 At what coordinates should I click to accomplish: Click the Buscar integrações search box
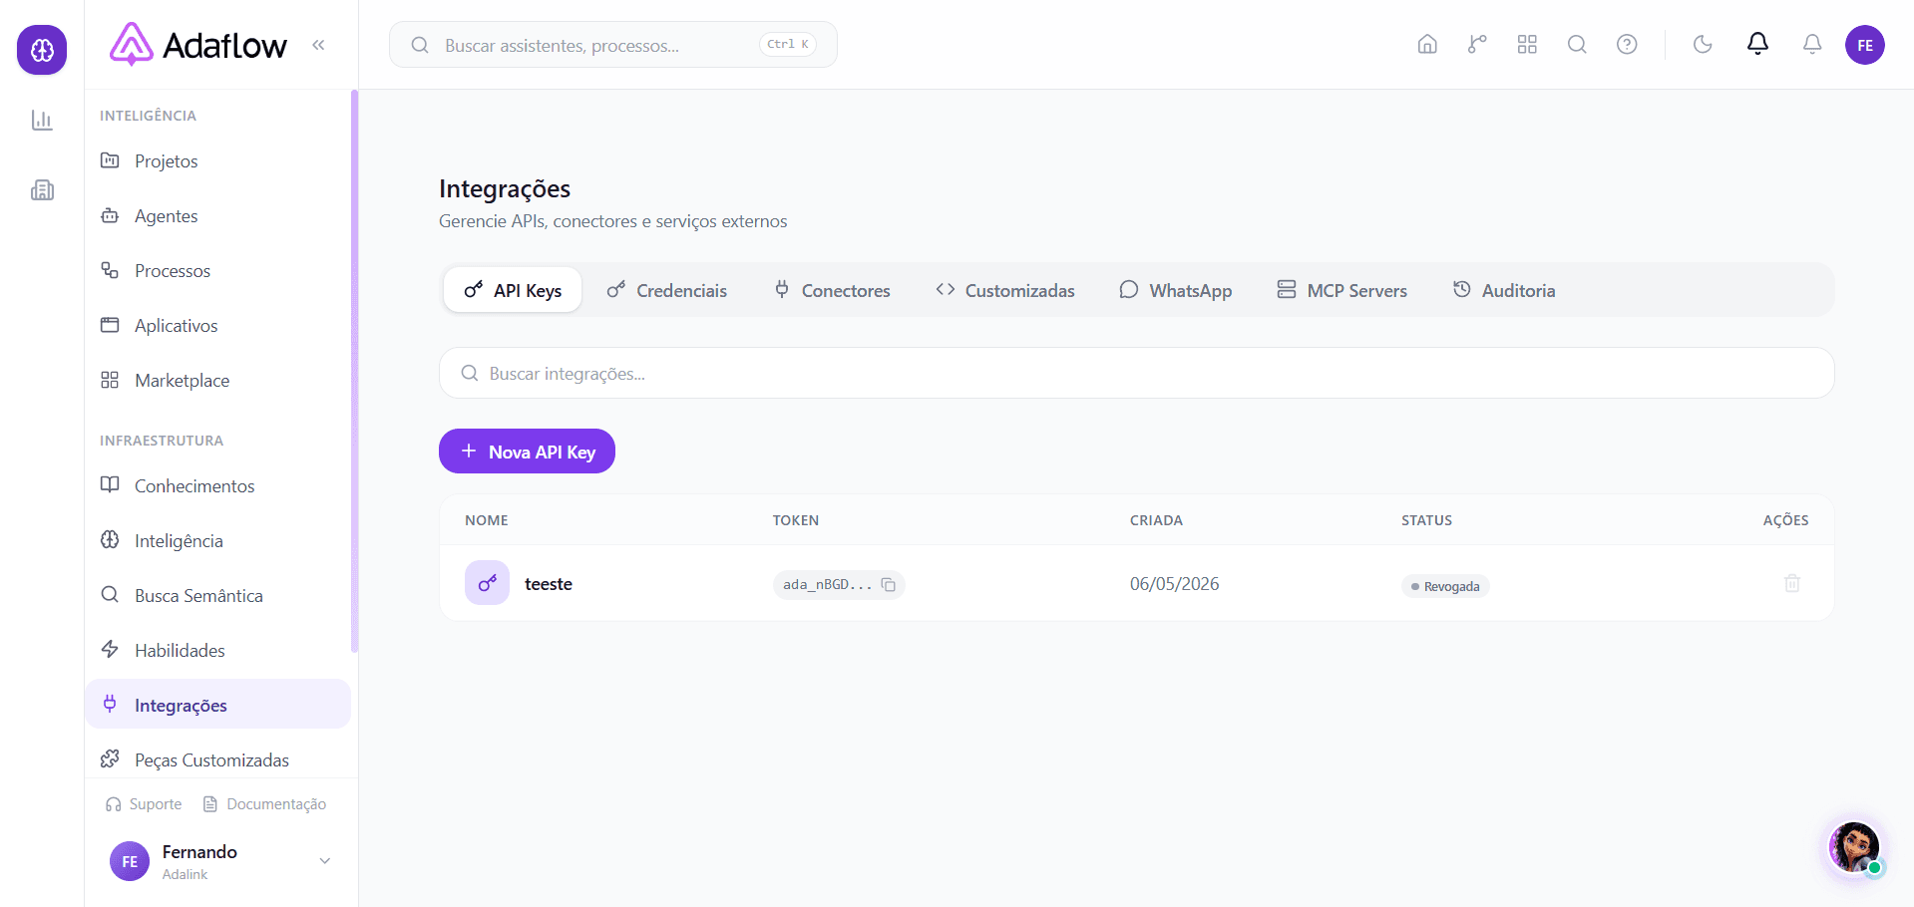[1136, 373]
